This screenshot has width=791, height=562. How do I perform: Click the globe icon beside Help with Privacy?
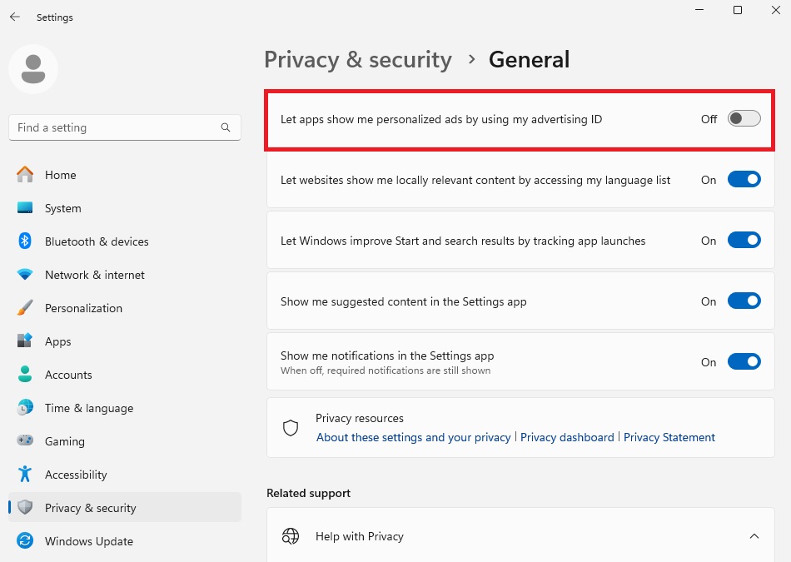[291, 535]
